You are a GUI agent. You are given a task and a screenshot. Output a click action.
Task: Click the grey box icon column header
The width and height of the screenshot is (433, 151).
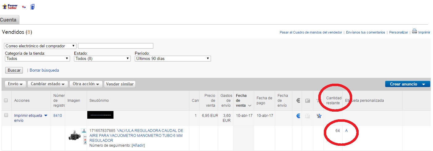pyautogui.click(x=307, y=100)
